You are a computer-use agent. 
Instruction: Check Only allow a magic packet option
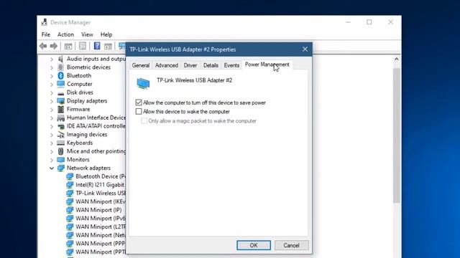click(144, 121)
